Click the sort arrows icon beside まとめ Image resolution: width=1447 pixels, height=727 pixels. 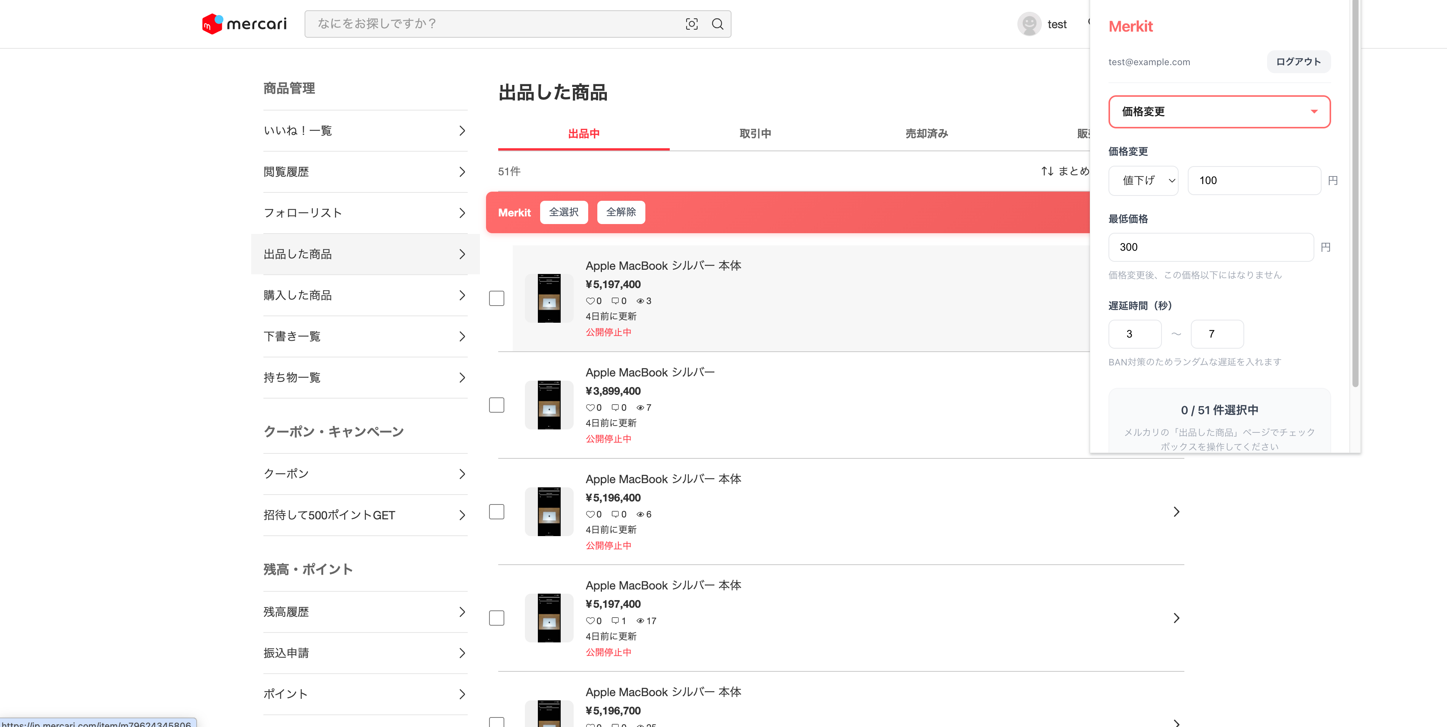coord(1047,171)
